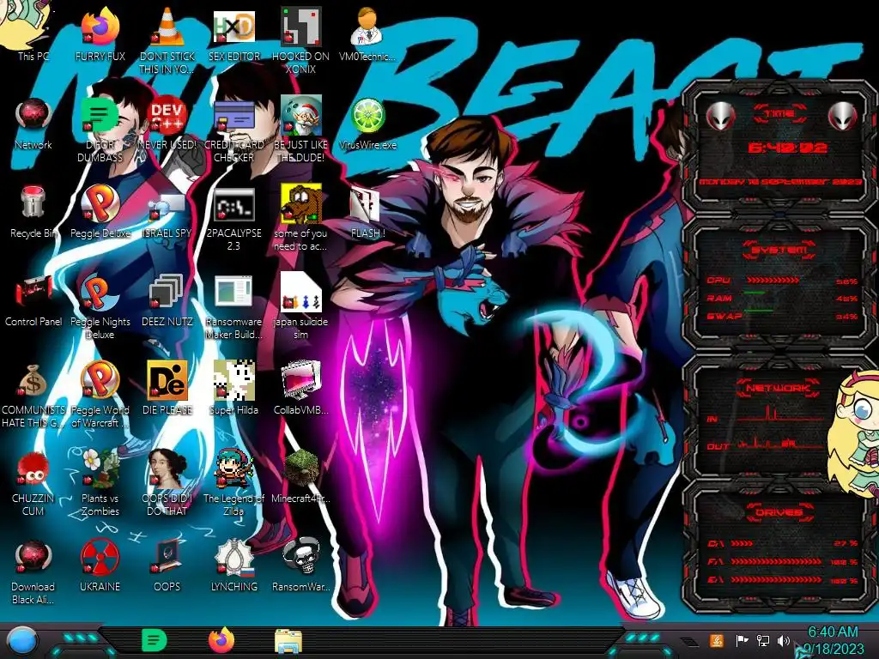Open the E:\ drive row in Drives gadget
This screenshot has height=659, width=879.
(x=781, y=580)
